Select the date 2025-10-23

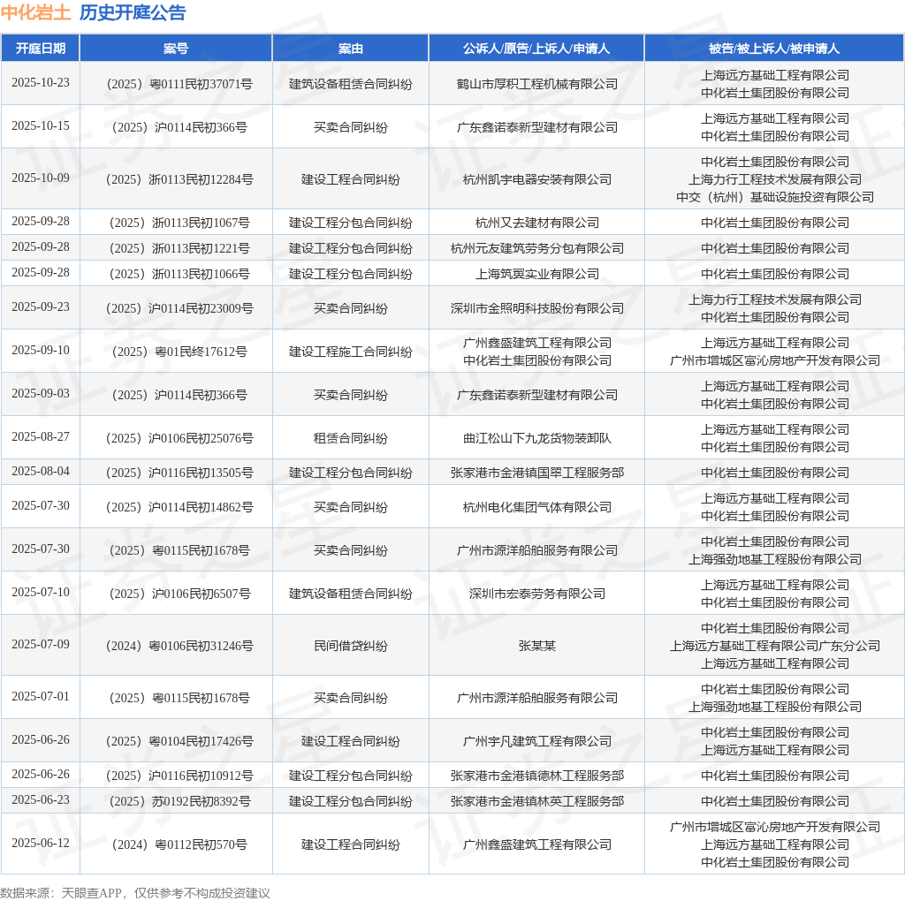pos(41,82)
